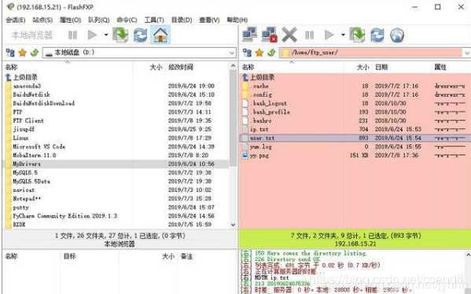
Task: Click the remote pane globe icon
Action: (x=397, y=35)
